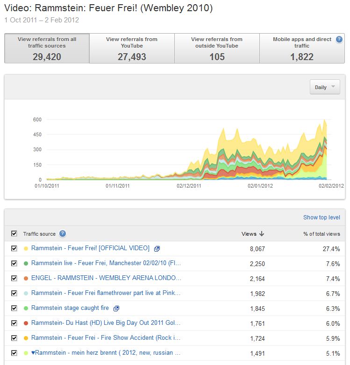Open Rammstein - mein herz brennt link
350x365 pixels.
tap(106, 353)
